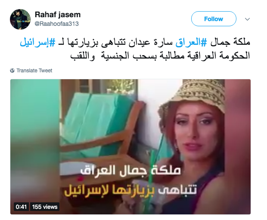The width and height of the screenshot is (267, 220).
Task: Click the name سارة عيدان in tweet text
Action: coord(150,43)
